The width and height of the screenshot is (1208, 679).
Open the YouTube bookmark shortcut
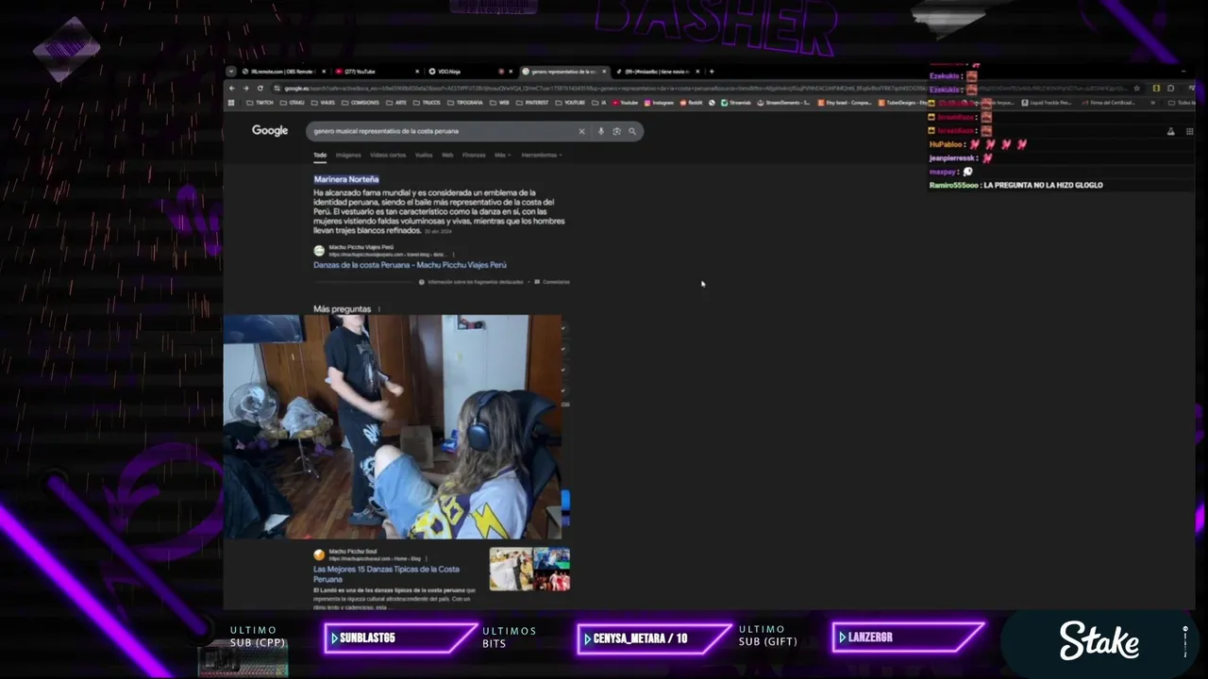pos(626,103)
